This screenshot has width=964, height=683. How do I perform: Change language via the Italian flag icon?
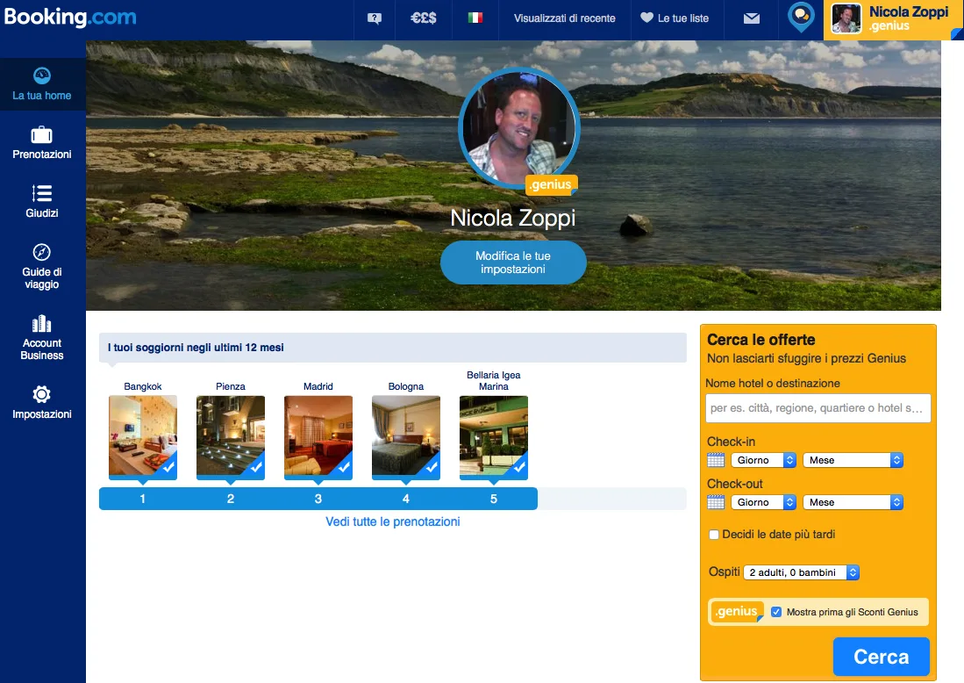click(x=475, y=18)
